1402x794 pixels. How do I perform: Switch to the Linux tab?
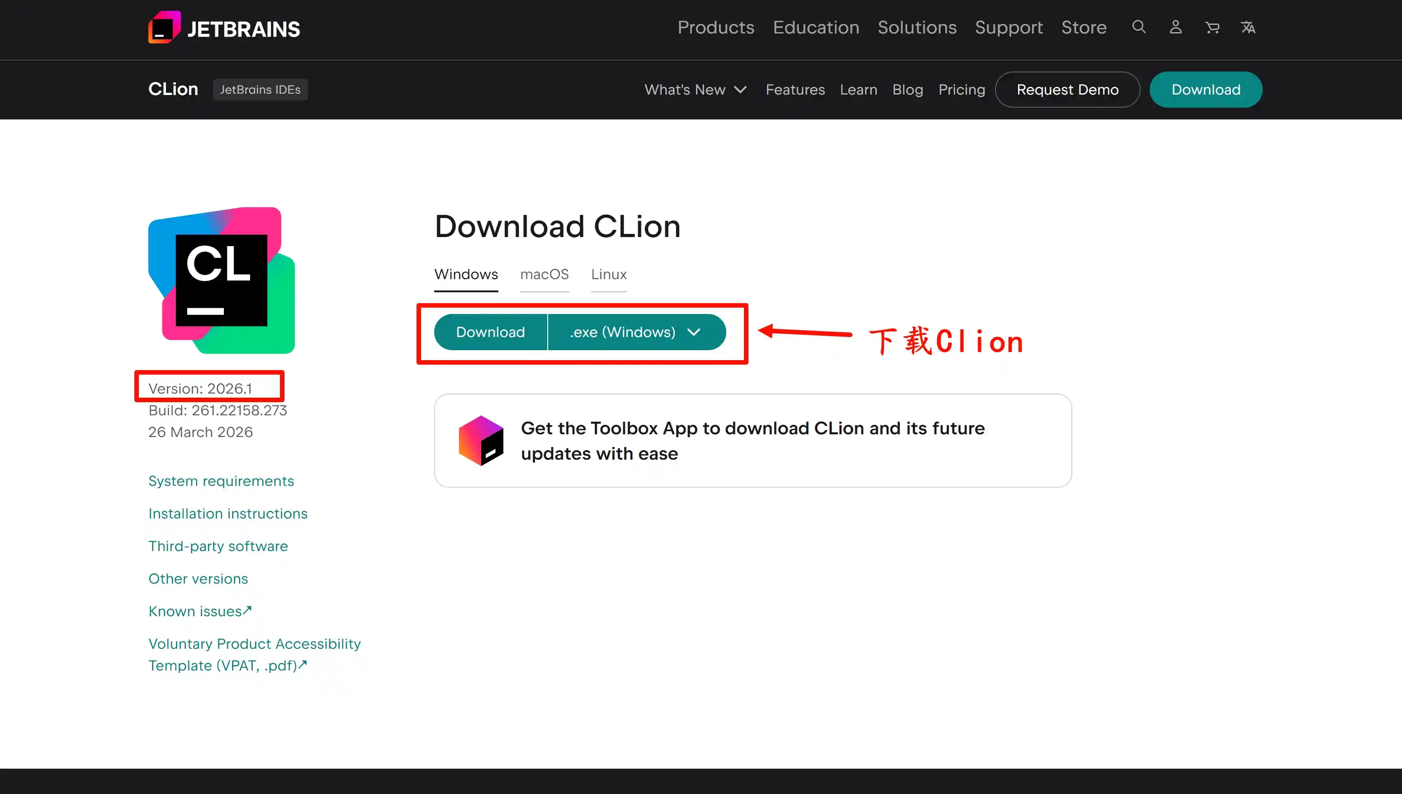point(608,274)
